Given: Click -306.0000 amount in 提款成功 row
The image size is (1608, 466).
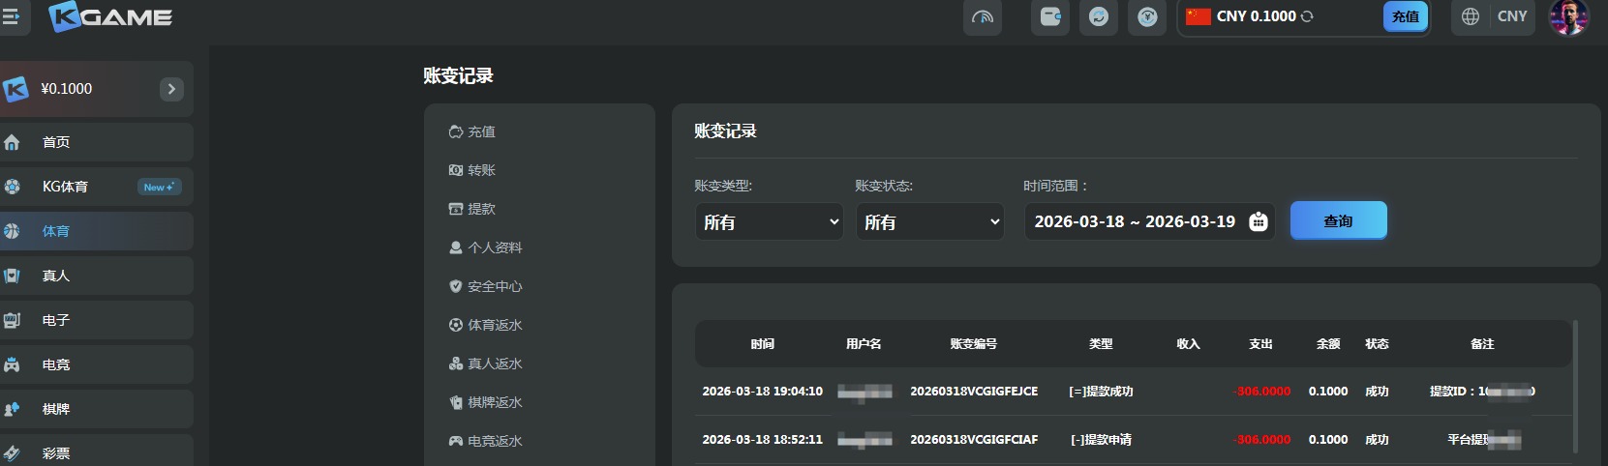Looking at the screenshot, I should click(x=1262, y=392).
